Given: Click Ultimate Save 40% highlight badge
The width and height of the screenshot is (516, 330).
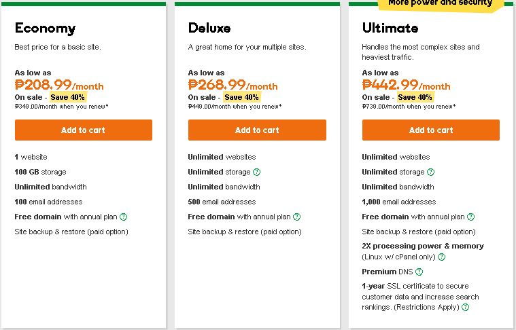Looking at the screenshot, I should pyautogui.click(x=415, y=97).
